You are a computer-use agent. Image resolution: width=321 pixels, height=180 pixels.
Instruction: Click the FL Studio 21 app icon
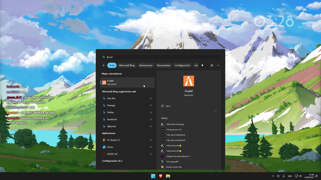pos(104,140)
